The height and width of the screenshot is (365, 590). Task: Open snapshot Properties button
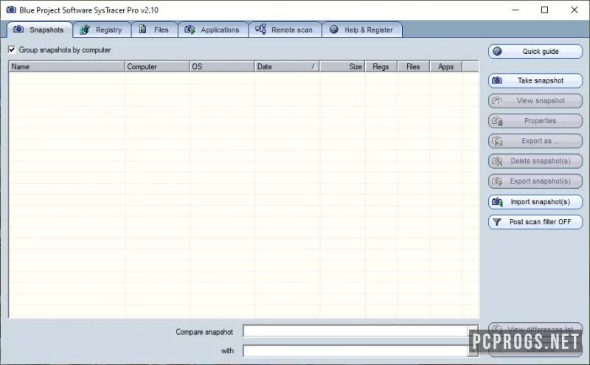535,121
